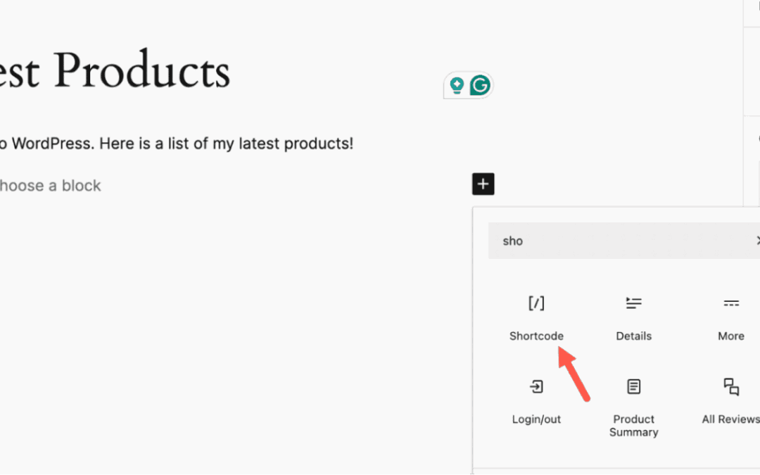
Task: Select the Shortcode block bracket icon
Action: click(x=536, y=303)
